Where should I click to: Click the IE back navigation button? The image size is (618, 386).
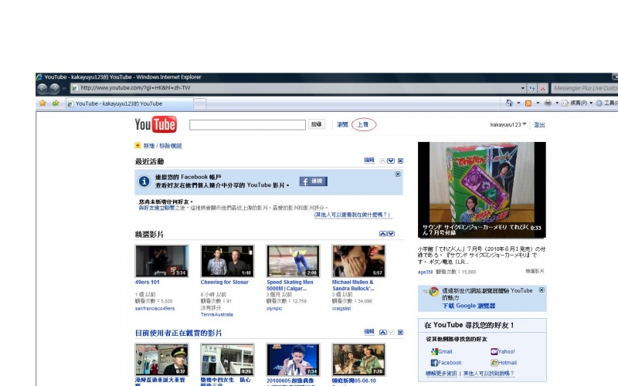42,88
